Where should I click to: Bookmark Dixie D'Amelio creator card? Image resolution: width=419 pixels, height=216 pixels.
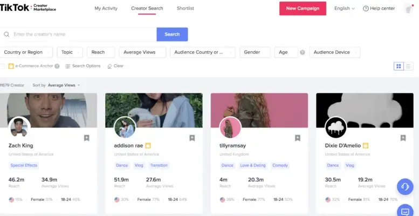pos(402,138)
